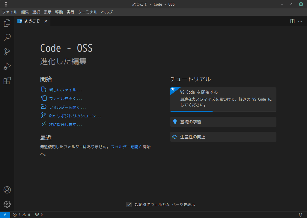
Task: Select the ようこそ tab
Action: [x=32, y=21]
